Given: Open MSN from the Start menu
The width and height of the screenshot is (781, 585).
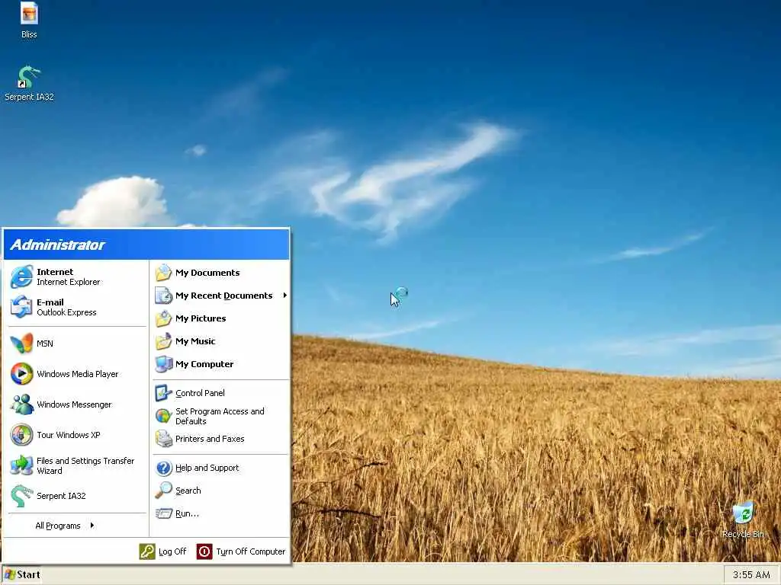Looking at the screenshot, I should 77,344.
